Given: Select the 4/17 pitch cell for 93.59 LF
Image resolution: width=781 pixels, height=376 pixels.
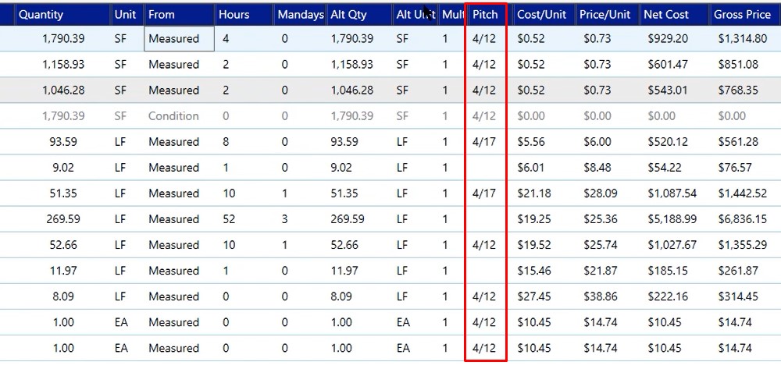Looking at the screenshot, I should click(484, 142).
